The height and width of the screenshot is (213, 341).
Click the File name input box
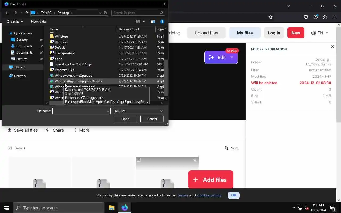click(x=81, y=111)
